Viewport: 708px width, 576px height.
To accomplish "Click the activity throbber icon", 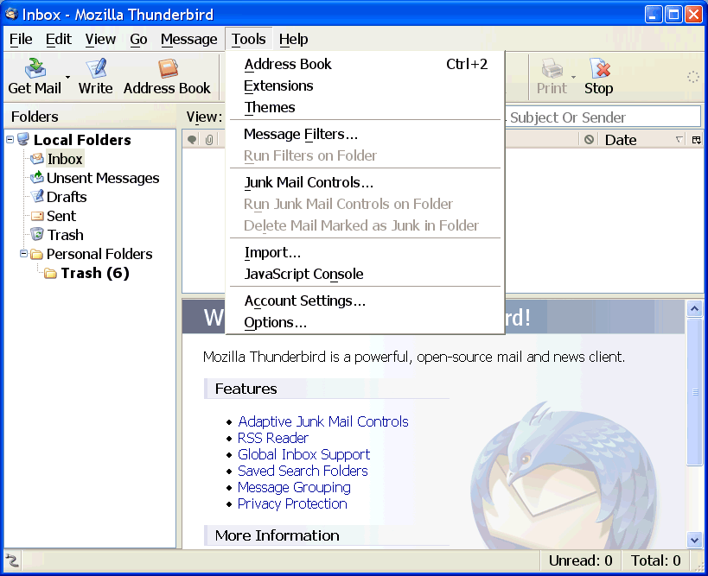I will click(x=693, y=77).
